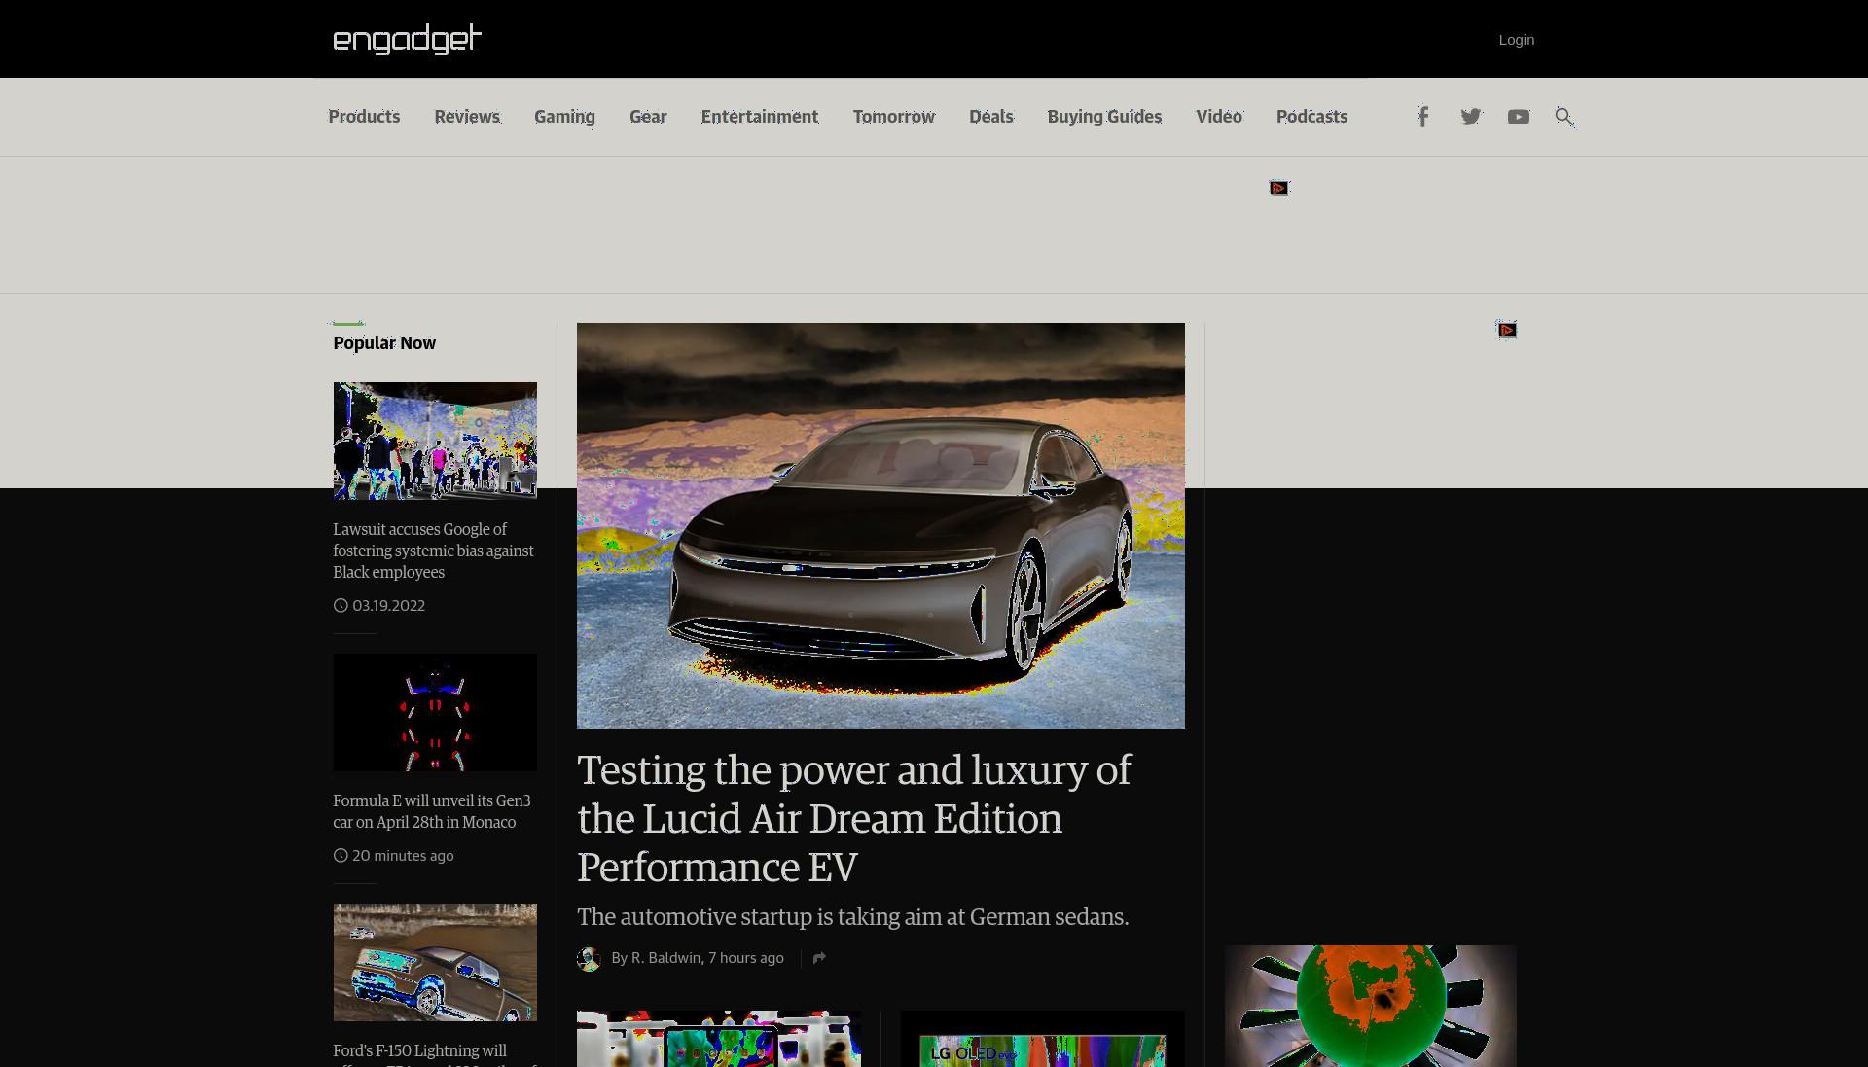Click the '7 hours ago' byline timestamp

pos(745,958)
